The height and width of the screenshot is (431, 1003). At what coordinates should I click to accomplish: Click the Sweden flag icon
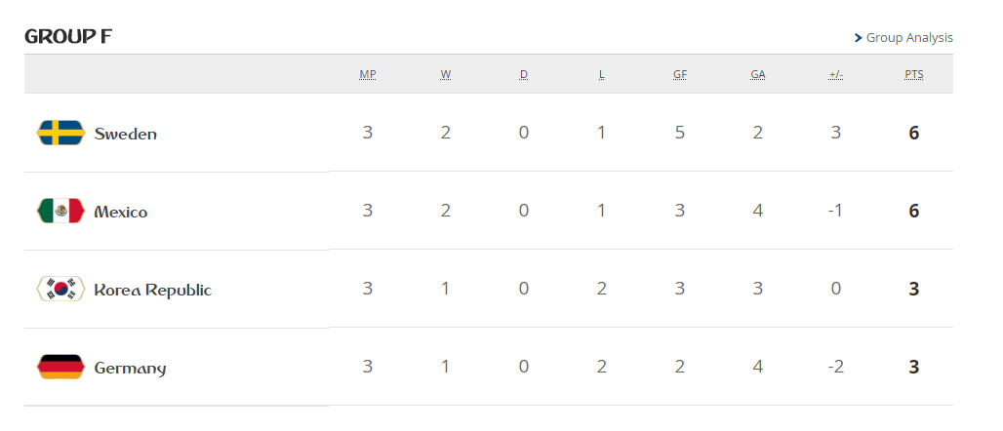[60, 133]
